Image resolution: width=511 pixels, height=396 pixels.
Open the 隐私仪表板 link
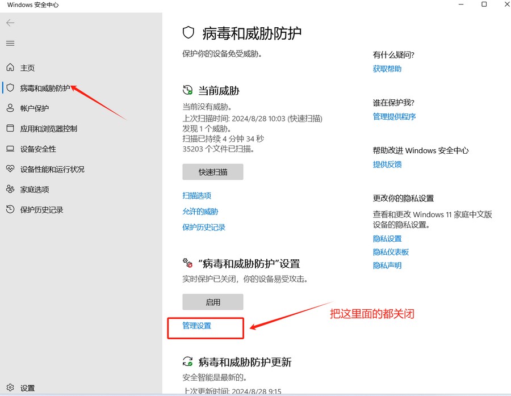[x=391, y=252]
